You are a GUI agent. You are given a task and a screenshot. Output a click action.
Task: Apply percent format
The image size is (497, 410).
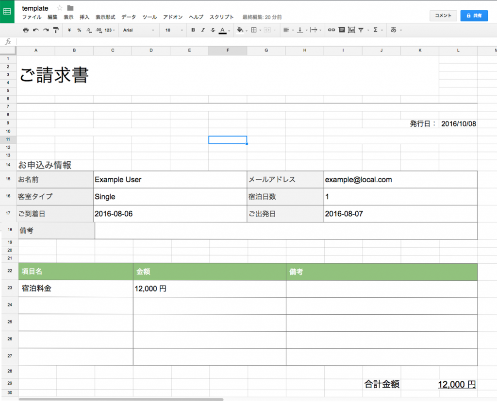(x=78, y=30)
